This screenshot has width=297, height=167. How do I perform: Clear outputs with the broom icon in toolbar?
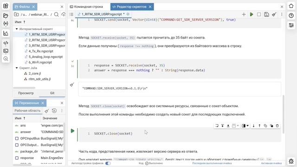click(x=274, y=14)
